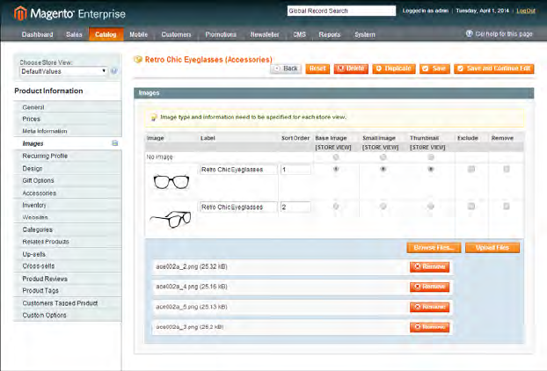The width and height of the screenshot is (547, 371).
Task: Select Thumbnail radio for sort order 2 image
Action: (x=431, y=207)
